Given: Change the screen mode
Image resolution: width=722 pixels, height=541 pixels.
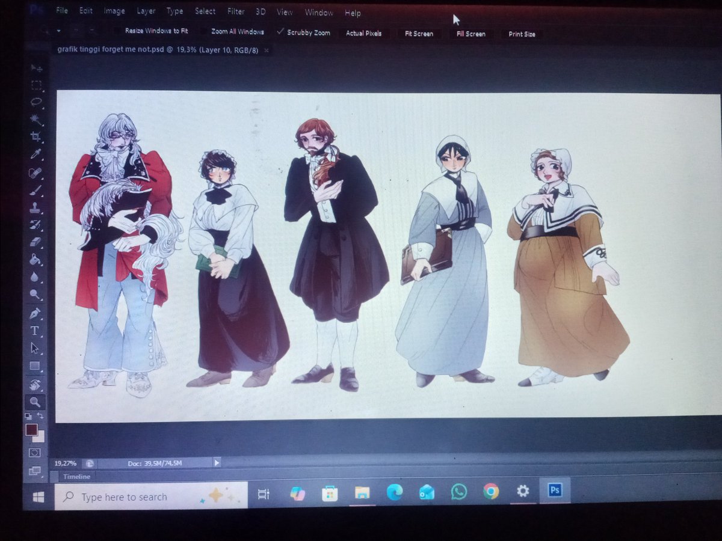Looking at the screenshot, I should (x=35, y=470).
